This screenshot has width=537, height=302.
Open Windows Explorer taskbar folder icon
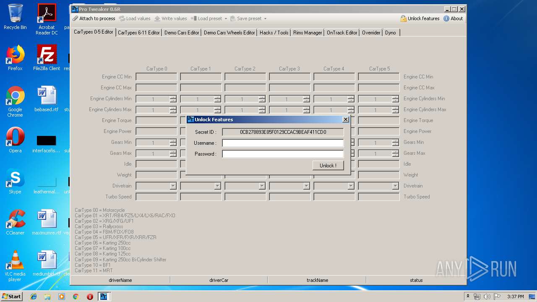point(47,297)
